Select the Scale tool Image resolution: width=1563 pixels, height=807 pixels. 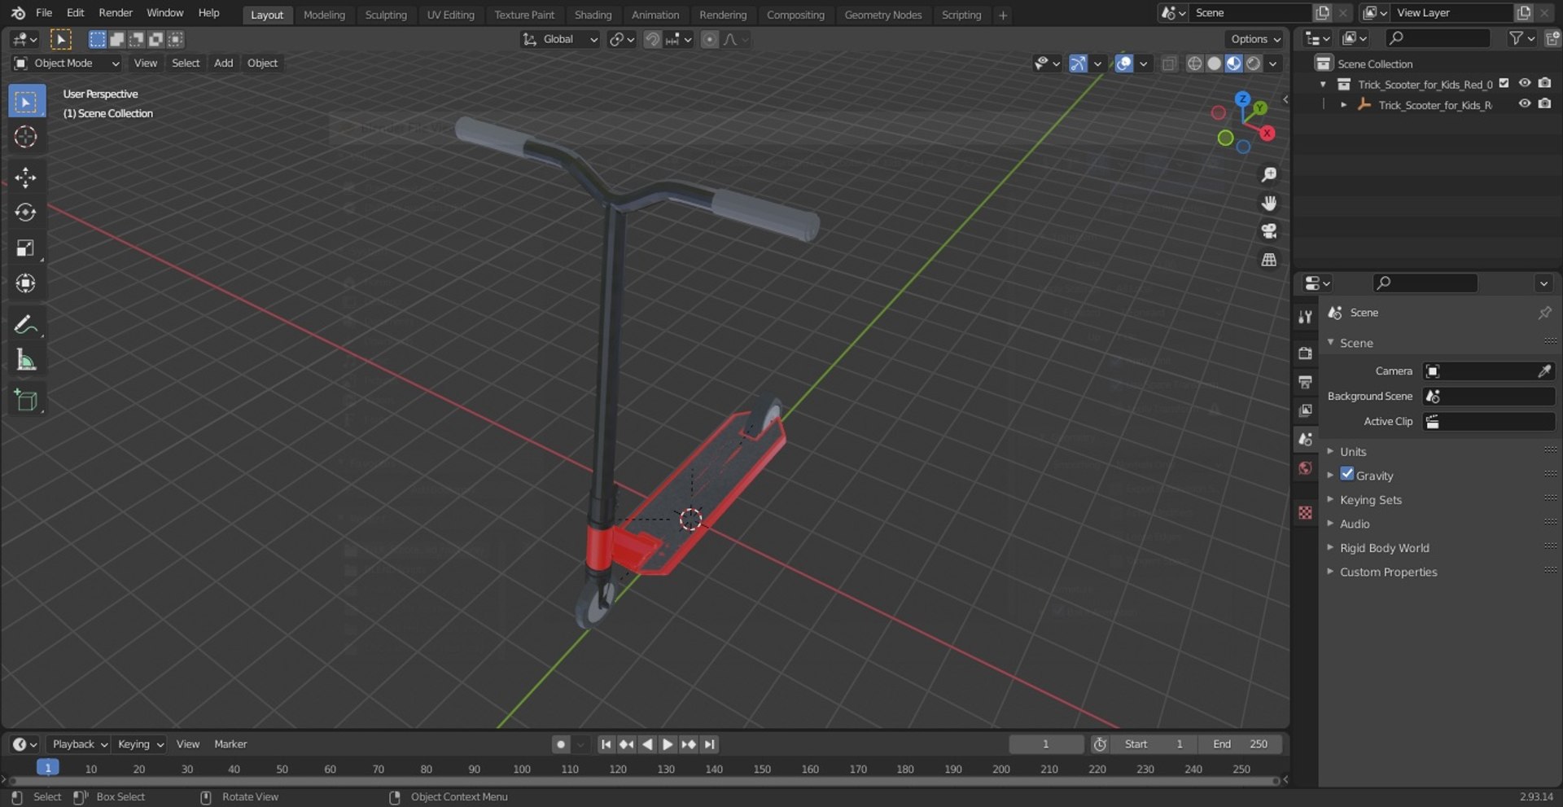pyautogui.click(x=26, y=248)
